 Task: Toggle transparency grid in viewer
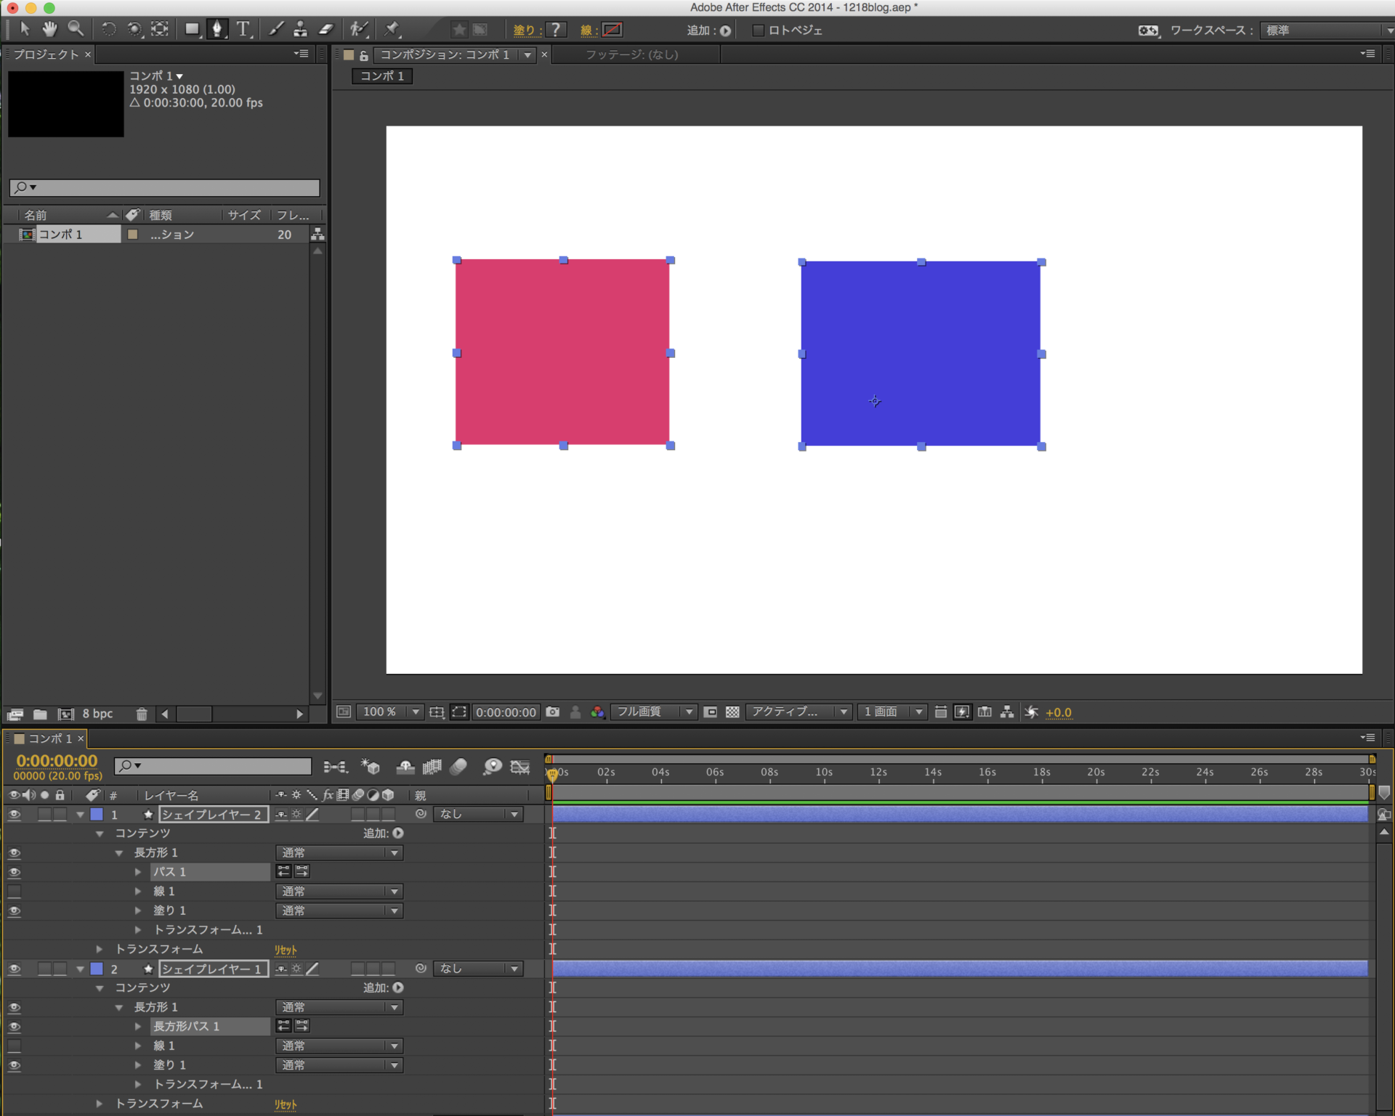[732, 712]
